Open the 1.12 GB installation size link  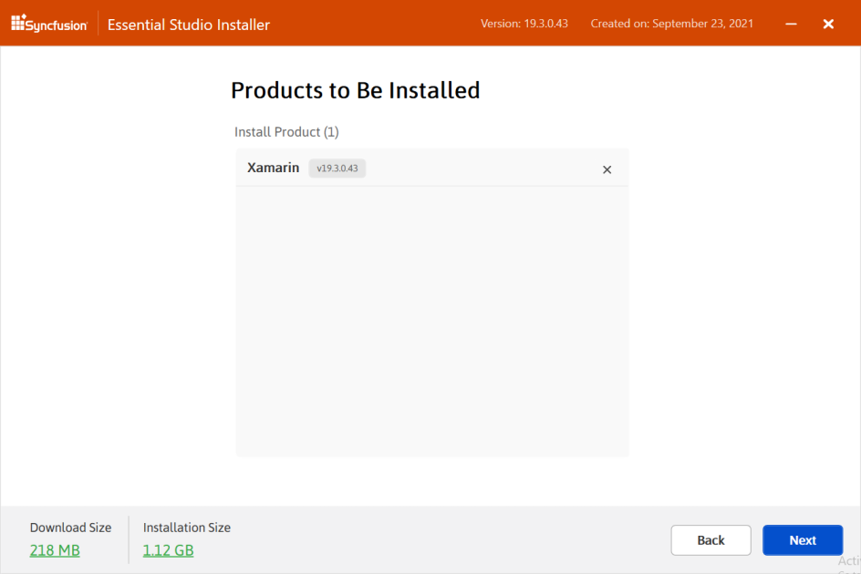pos(168,550)
